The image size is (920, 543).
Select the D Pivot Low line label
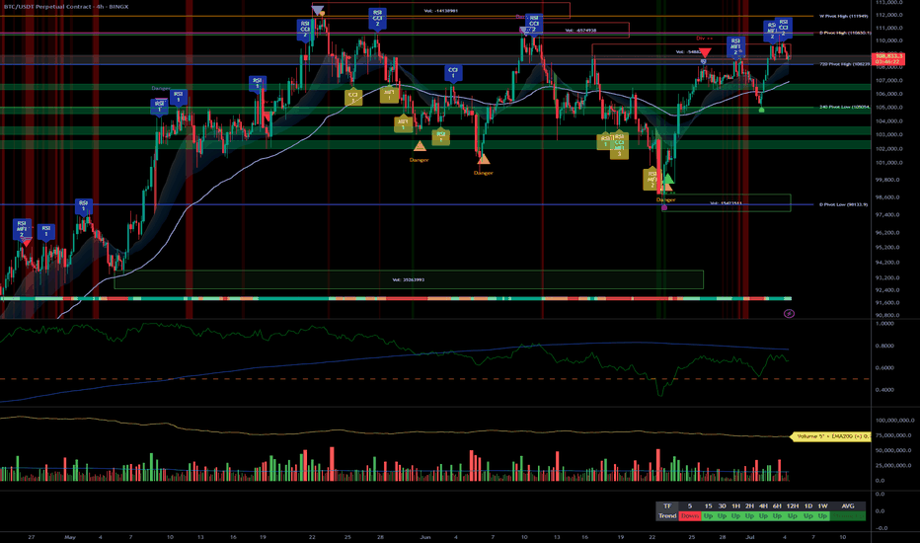coord(843,204)
